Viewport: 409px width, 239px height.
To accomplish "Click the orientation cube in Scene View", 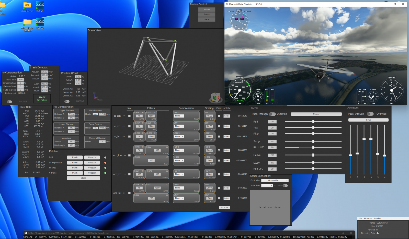I will (x=215, y=97).
